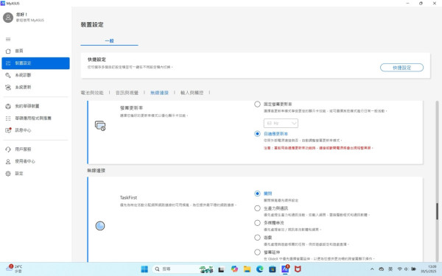This screenshot has height=276, width=442.
Task: Click the input method 英 indicator in tray
Action: [x=390, y=269]
